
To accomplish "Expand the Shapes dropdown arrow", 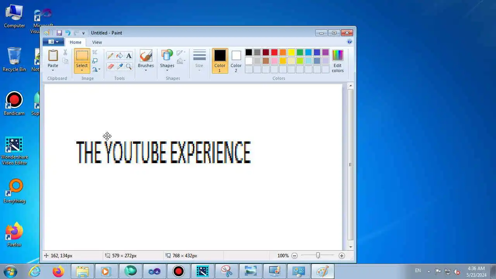I will coord(167,71).
